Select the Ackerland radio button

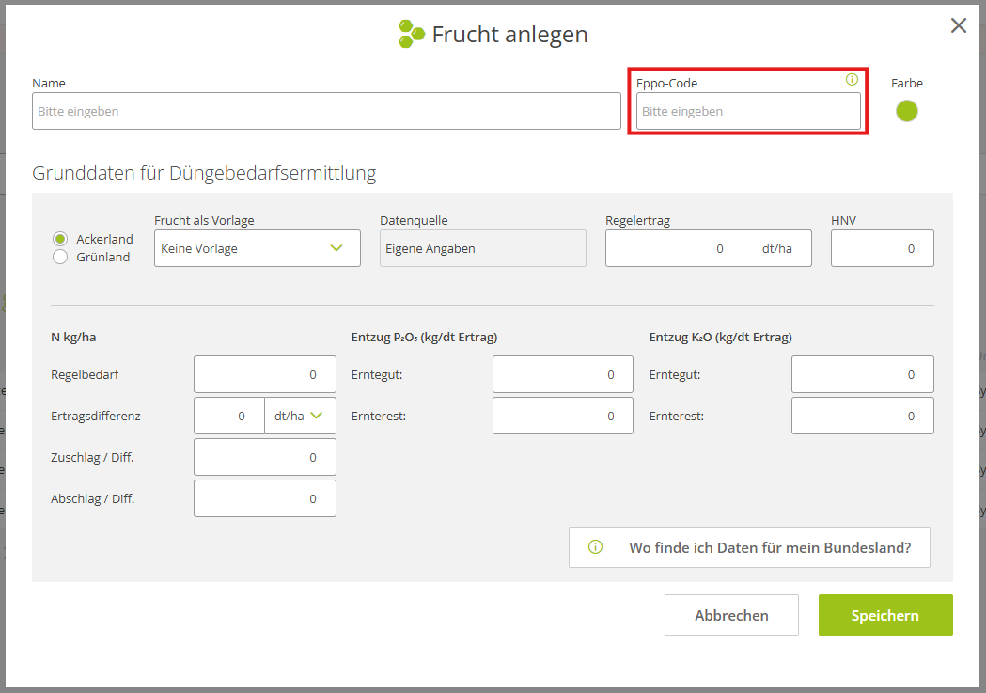(60, 239)
